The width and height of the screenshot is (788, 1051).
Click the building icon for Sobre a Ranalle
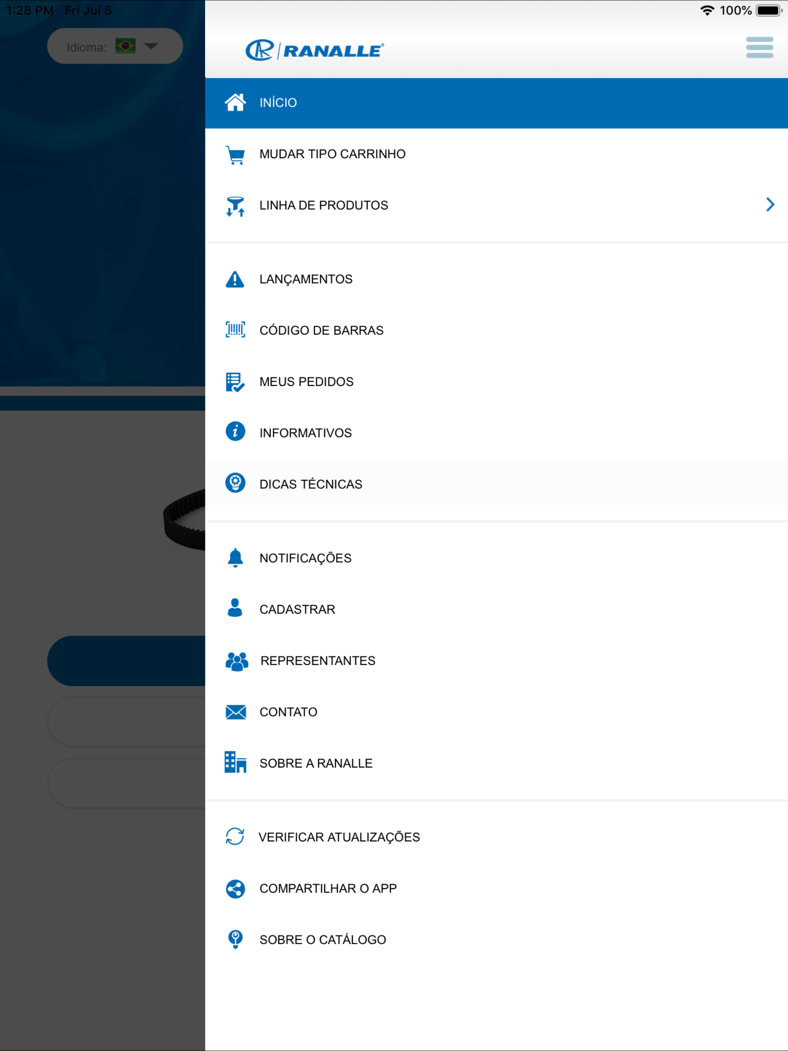pyautogui.click(x=235, y=762)
